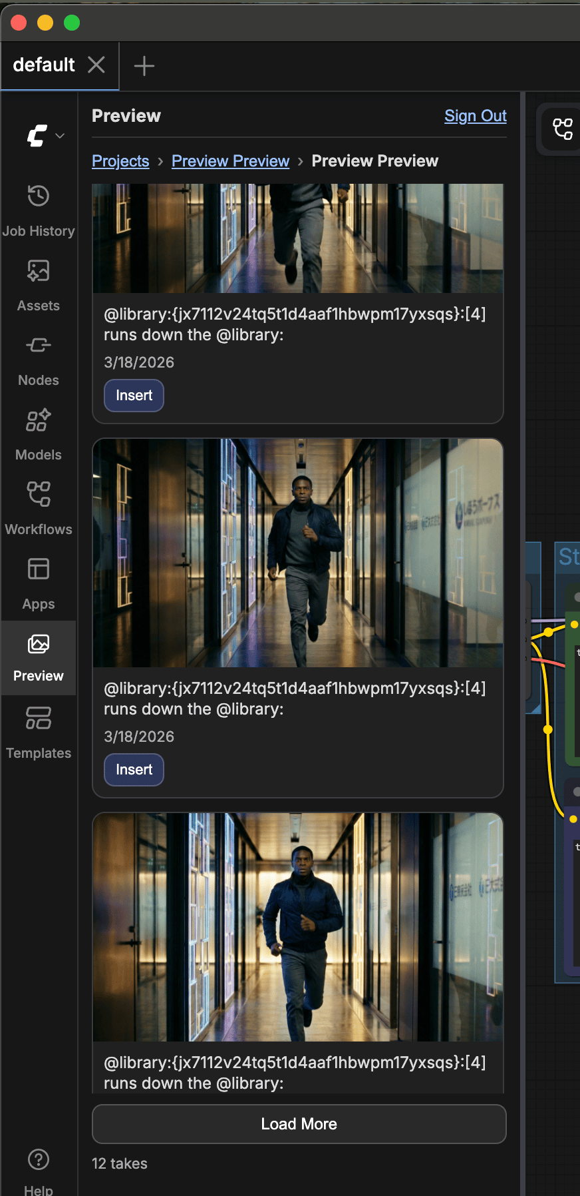
Task: Click the first take's @library prompt text
Action: (295, 324)
